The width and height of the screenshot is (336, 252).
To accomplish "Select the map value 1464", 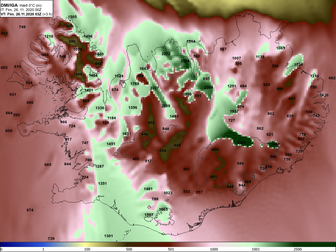I will coord(93,75).
